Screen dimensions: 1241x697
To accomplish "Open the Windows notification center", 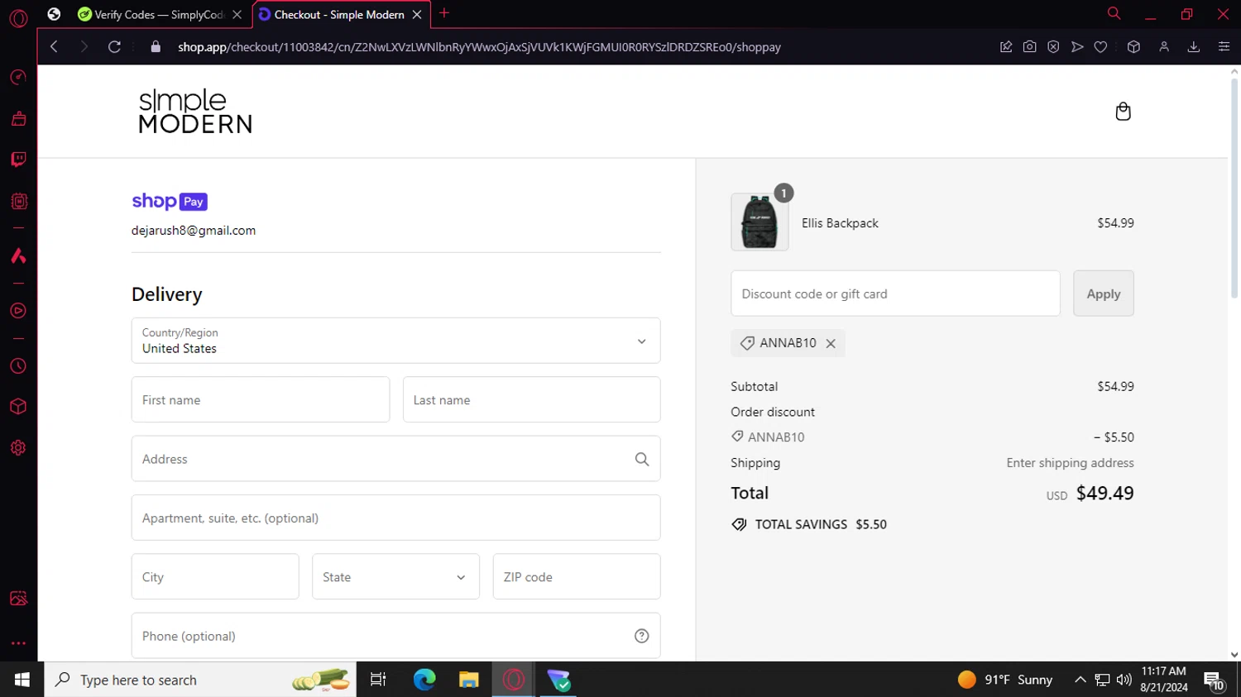I will (x=1214, y=680).
